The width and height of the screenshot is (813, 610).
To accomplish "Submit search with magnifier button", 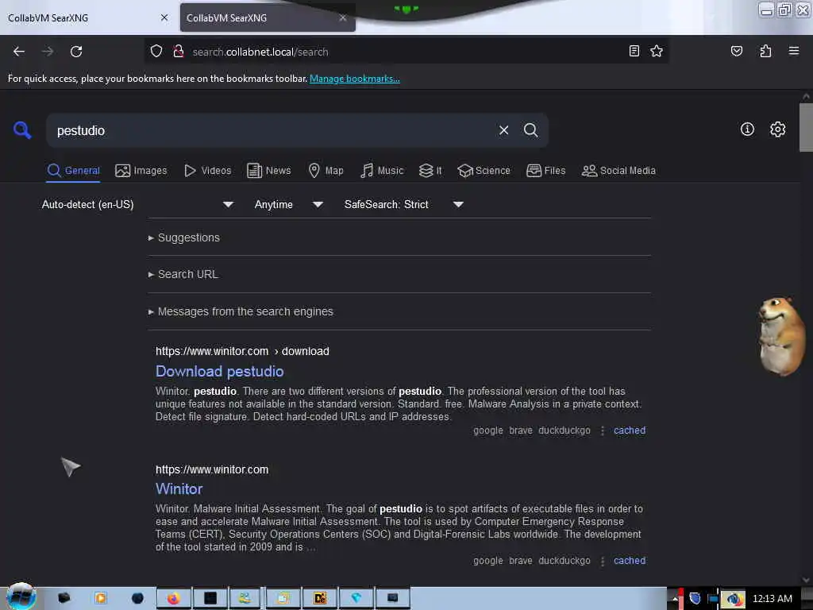I will point(530,130).
